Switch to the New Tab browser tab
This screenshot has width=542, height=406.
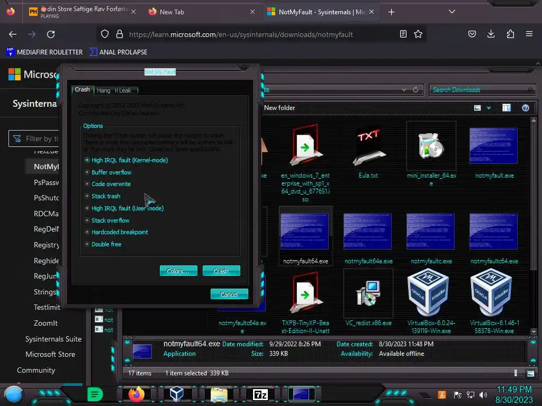click(202, 12)
